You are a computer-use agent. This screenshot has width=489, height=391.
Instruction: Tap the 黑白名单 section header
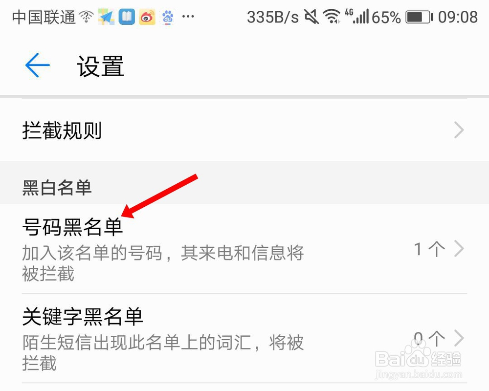pos(57,187)
